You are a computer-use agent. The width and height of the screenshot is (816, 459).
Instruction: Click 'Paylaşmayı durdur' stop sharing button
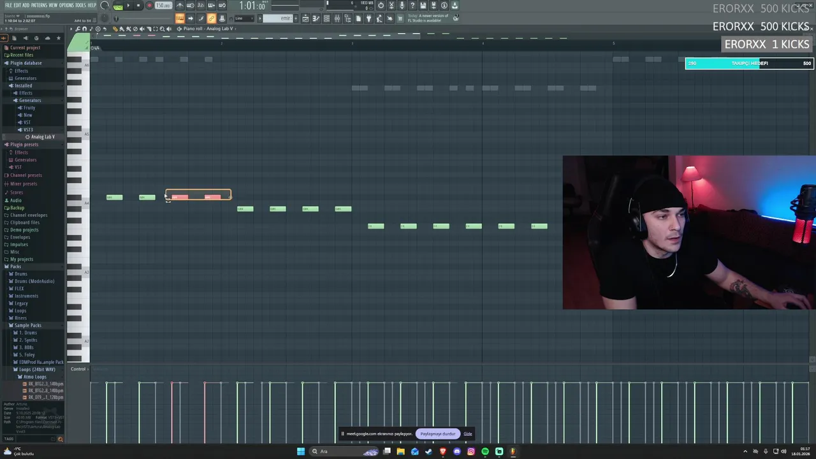[x=438, y=433]
